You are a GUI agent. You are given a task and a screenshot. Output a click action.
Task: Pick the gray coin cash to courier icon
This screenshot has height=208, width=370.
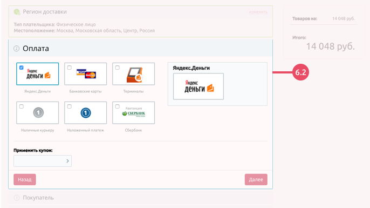click(x=38, y=113)
